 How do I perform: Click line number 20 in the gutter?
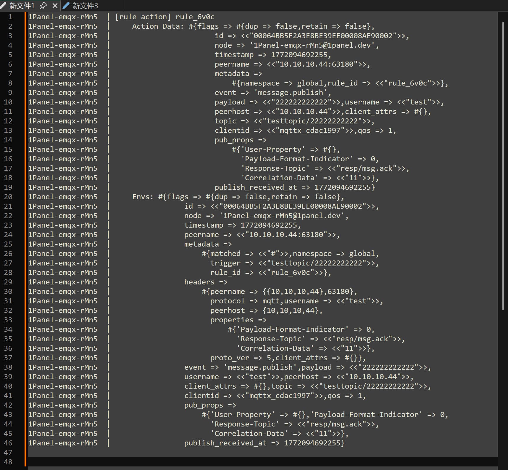click(x=8, y=197)
